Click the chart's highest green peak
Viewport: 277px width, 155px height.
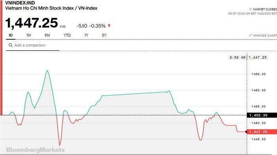pyautogui.click(x=47, y=70)
